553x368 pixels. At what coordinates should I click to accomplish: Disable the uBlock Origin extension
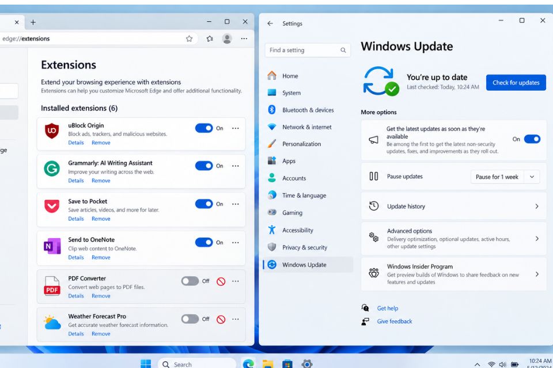click(x=204, y=128)
